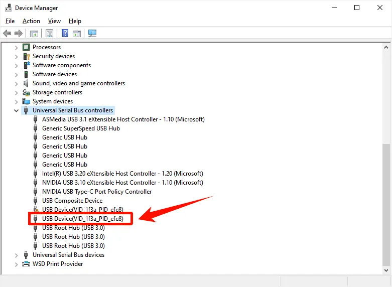392x287 pixels.
Task: Maximize the Device Manager window
Action: click(x=357, y=8)
